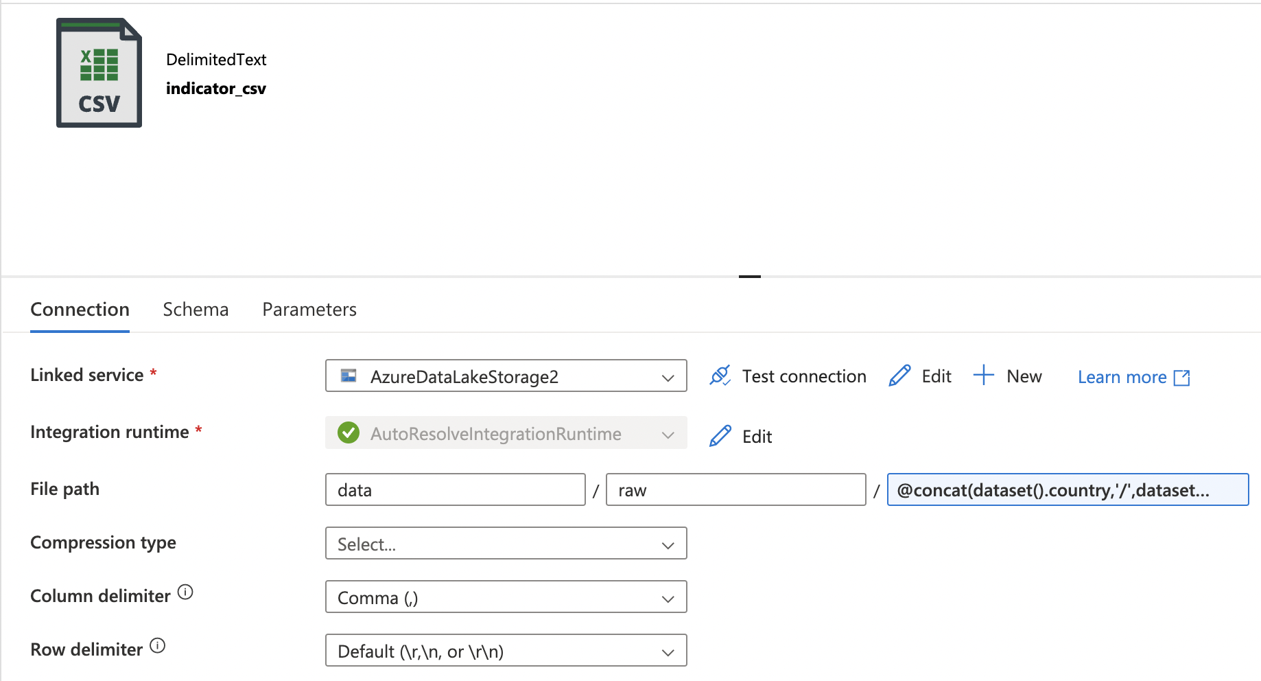Click the Compression type label
Screen dimensions: 1261x681
(103, 542)
